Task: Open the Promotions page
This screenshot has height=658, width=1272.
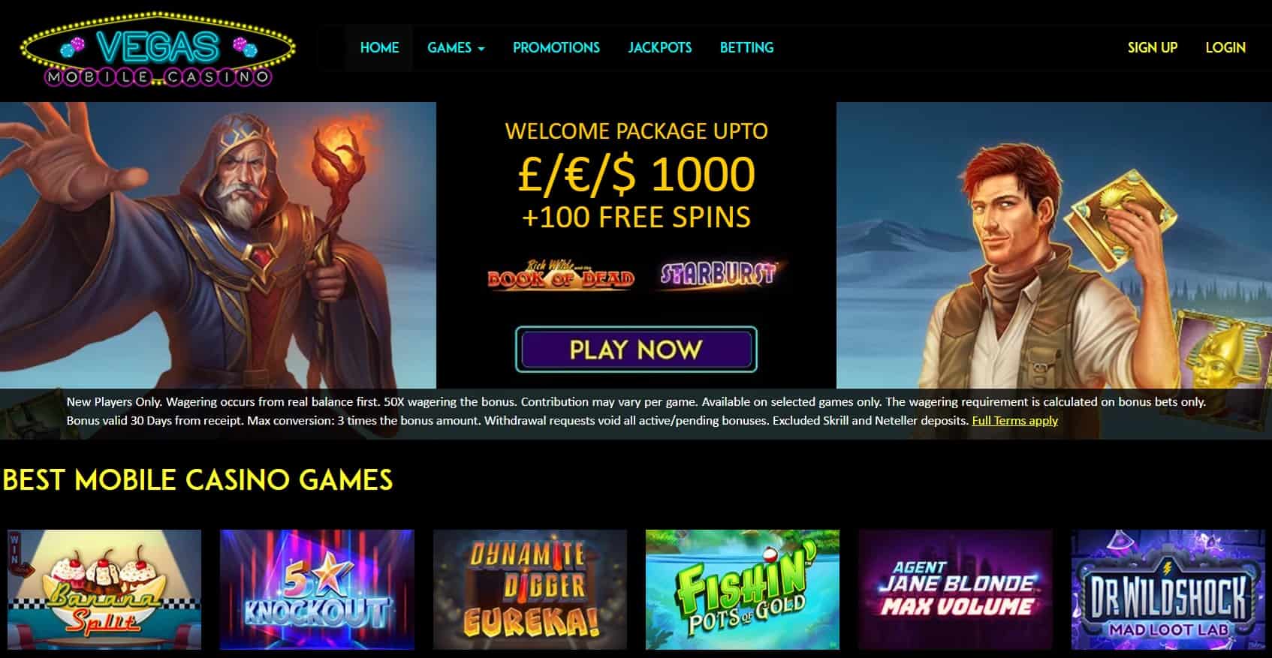Action: click(556, 48)
